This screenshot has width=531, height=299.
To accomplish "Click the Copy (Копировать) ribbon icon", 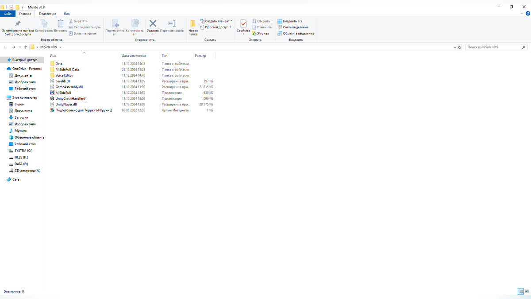I will [44, 24].
